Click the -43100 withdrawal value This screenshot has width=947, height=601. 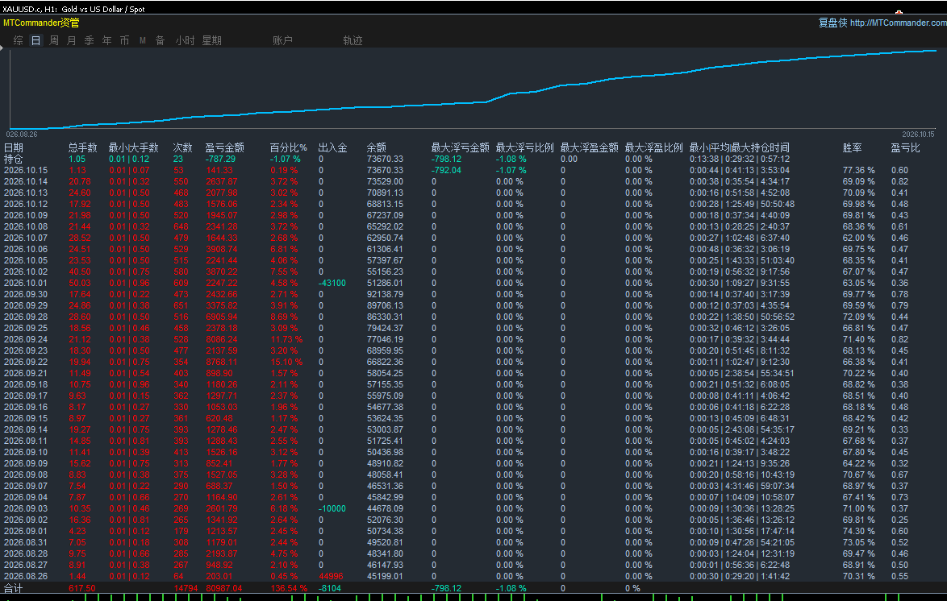point(332,283)
